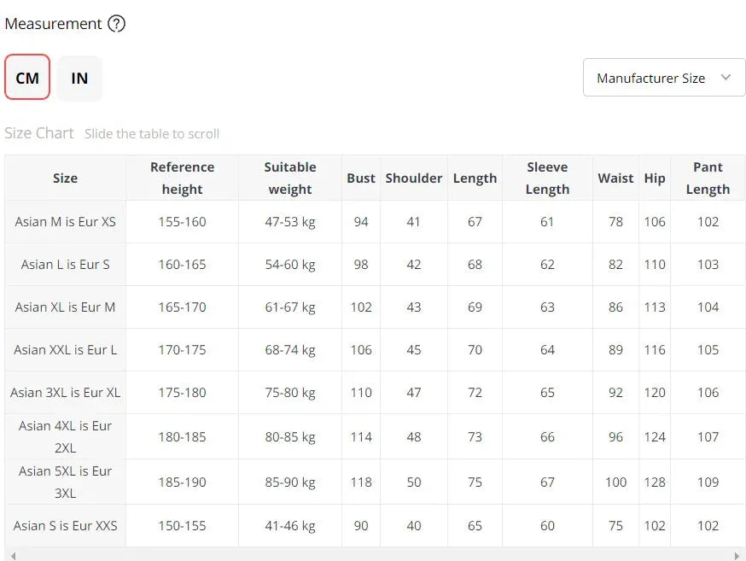The width and height of the screenshot is (746, 561).
Task: Select the Asian L is Eur S row
Action: [x=65, y=265]
